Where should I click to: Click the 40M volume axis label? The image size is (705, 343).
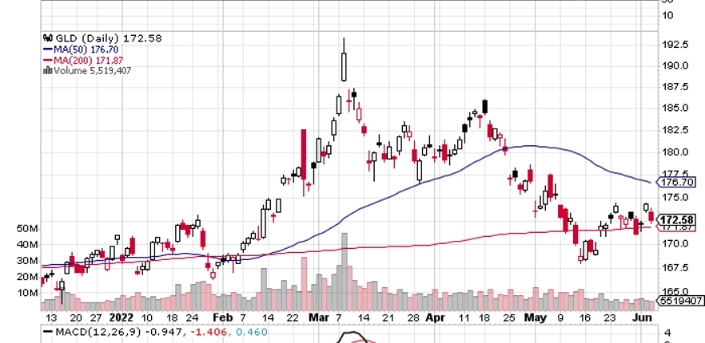[x=27, y=245]
